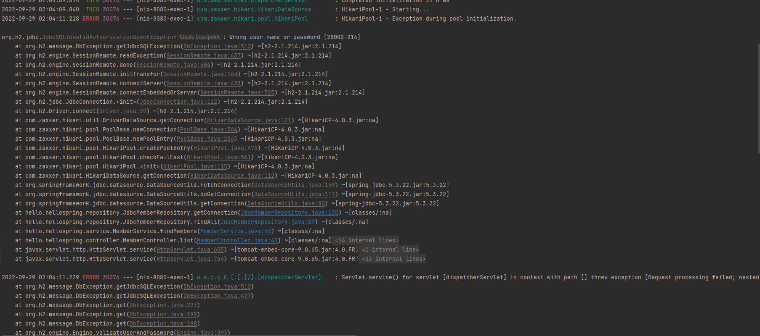Open MemberService.java:45 link

click(x=236, y=231)
